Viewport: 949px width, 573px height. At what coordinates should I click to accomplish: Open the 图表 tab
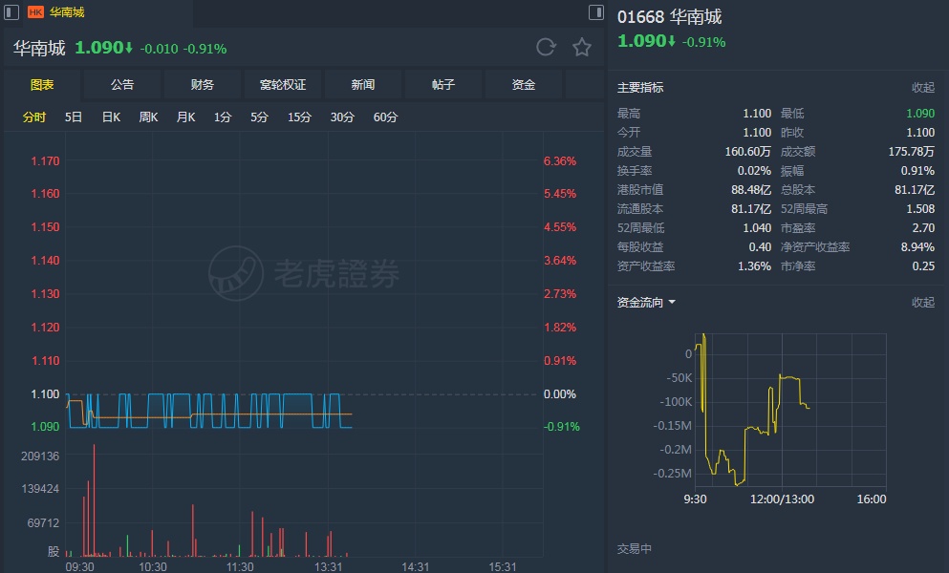point(42,85)
